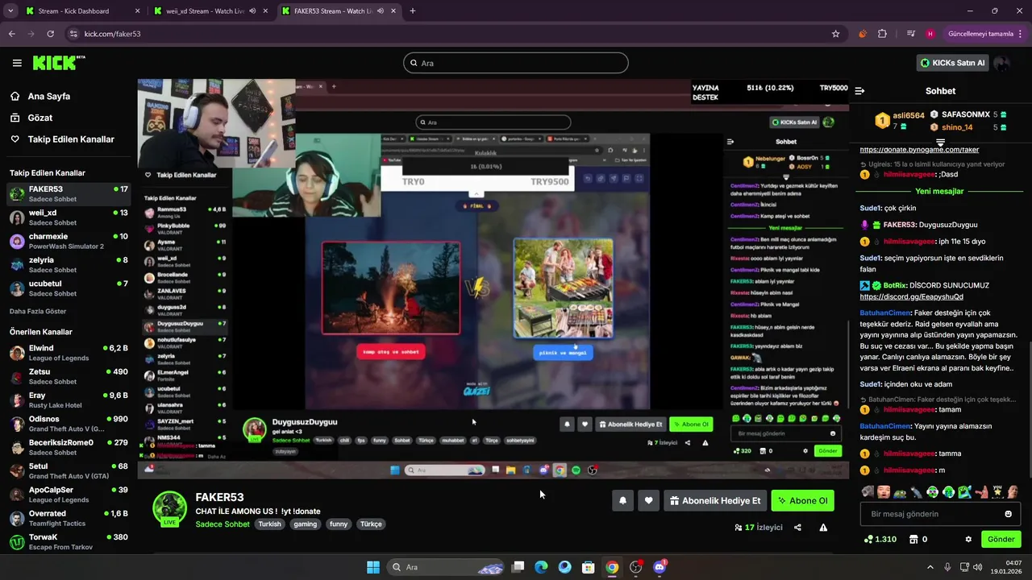Screen dimensions: 1032x580
Task: Toggle notification bell for FAKER53
Action: point(622,500)
